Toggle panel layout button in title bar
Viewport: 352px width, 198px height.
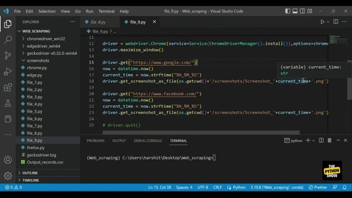[x=295, y=11]
